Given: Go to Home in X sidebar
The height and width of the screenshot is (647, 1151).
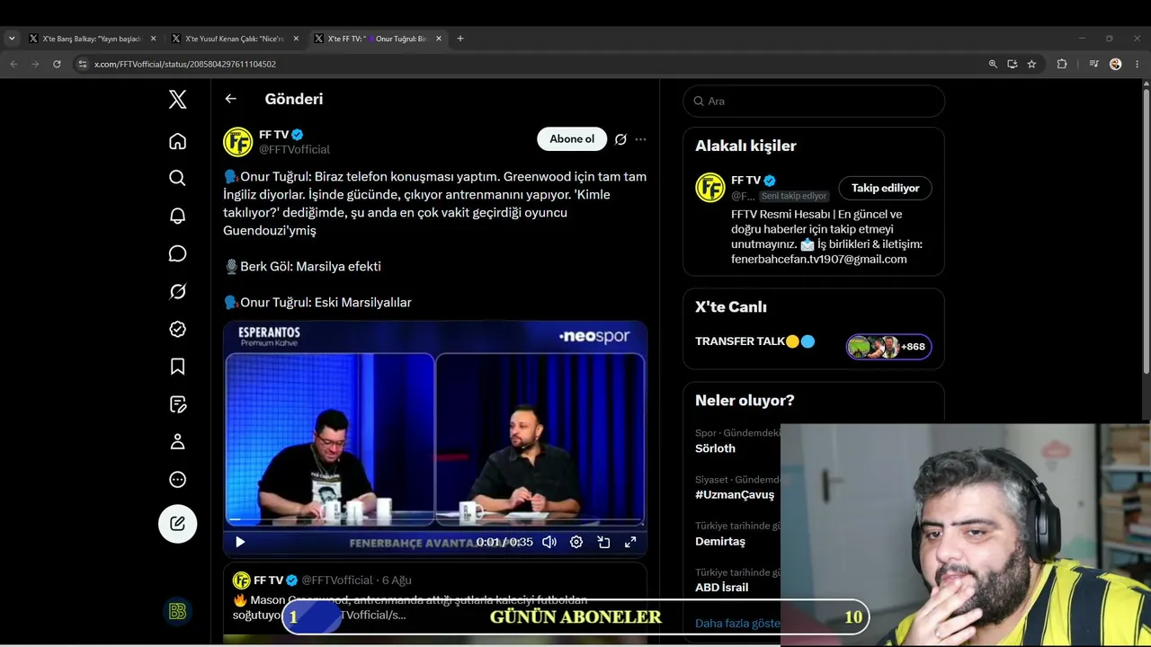Looking at the screenshot, I should tap(178, 141).
